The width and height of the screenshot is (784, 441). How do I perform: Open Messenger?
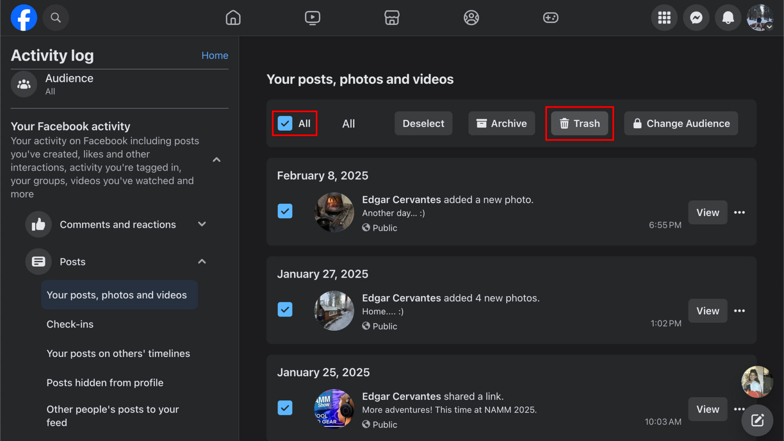click(x=696, y=18)
